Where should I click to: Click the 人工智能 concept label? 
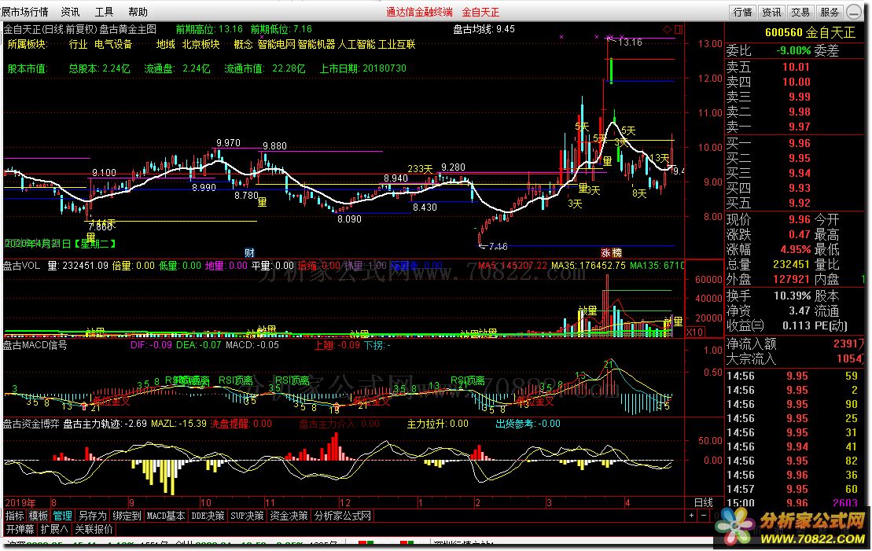356,45
